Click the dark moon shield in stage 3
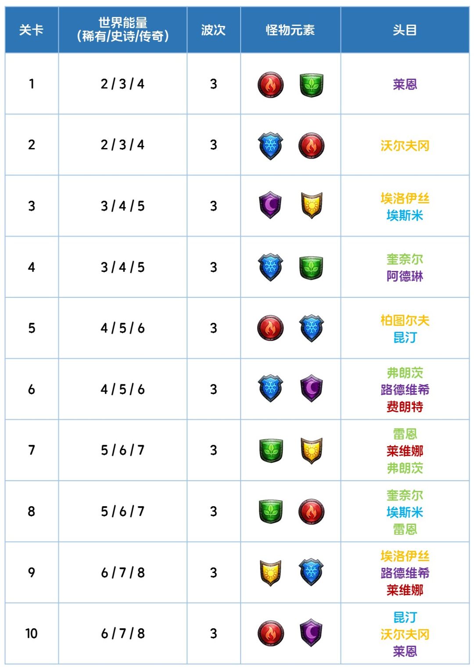Image resolution: width=474 pixels, height=667 pixels. pyautogui.click(x=270, y=205)
